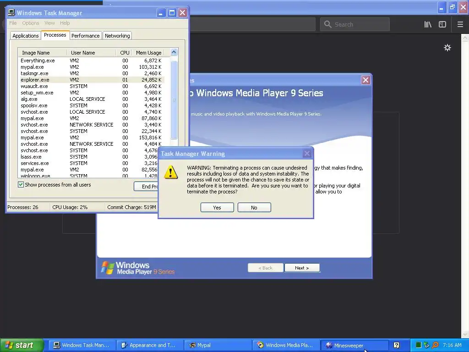Select the taskmgr.exe process row
Image resolution: width=469 pixels, height=352 pixels.
coord(91,73)
